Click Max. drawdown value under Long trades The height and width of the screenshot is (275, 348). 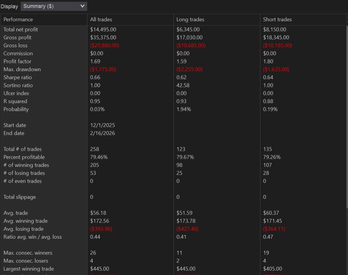click(189, 69)
